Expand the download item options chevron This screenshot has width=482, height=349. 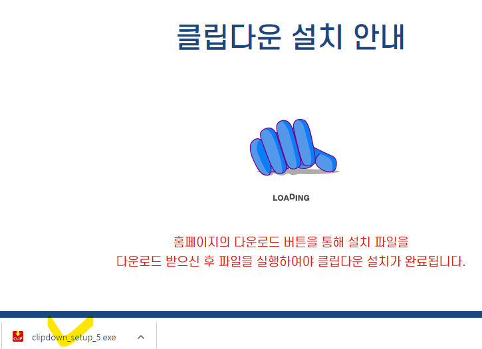click(x=141, y=337)
